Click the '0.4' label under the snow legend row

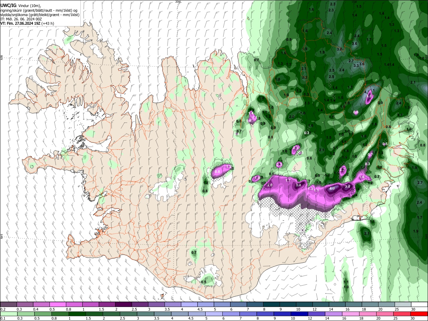36,309
